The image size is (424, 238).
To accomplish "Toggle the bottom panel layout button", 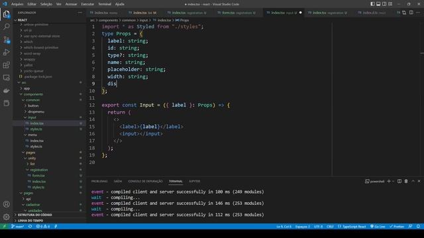I will (378, 4).
